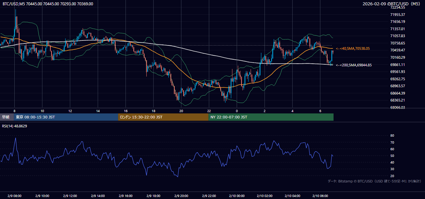Click the 2/9 12:00 date label
The image size is (425, 199).
(x=70, y=196)
